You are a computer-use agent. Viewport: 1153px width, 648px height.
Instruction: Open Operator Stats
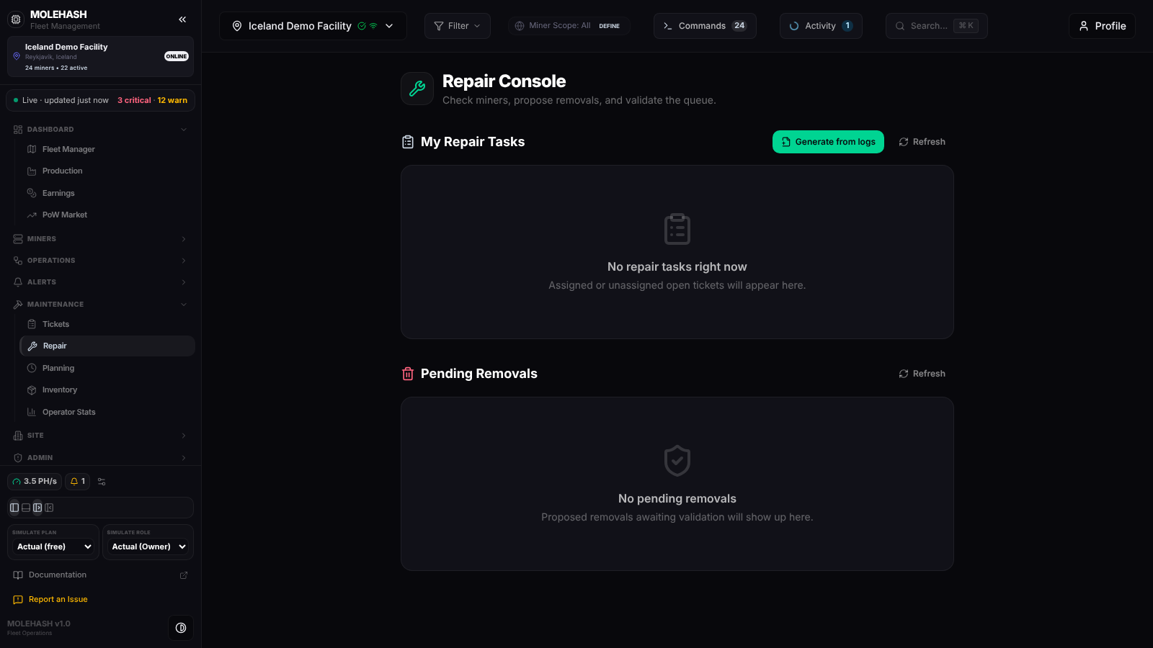click(107, 412)
